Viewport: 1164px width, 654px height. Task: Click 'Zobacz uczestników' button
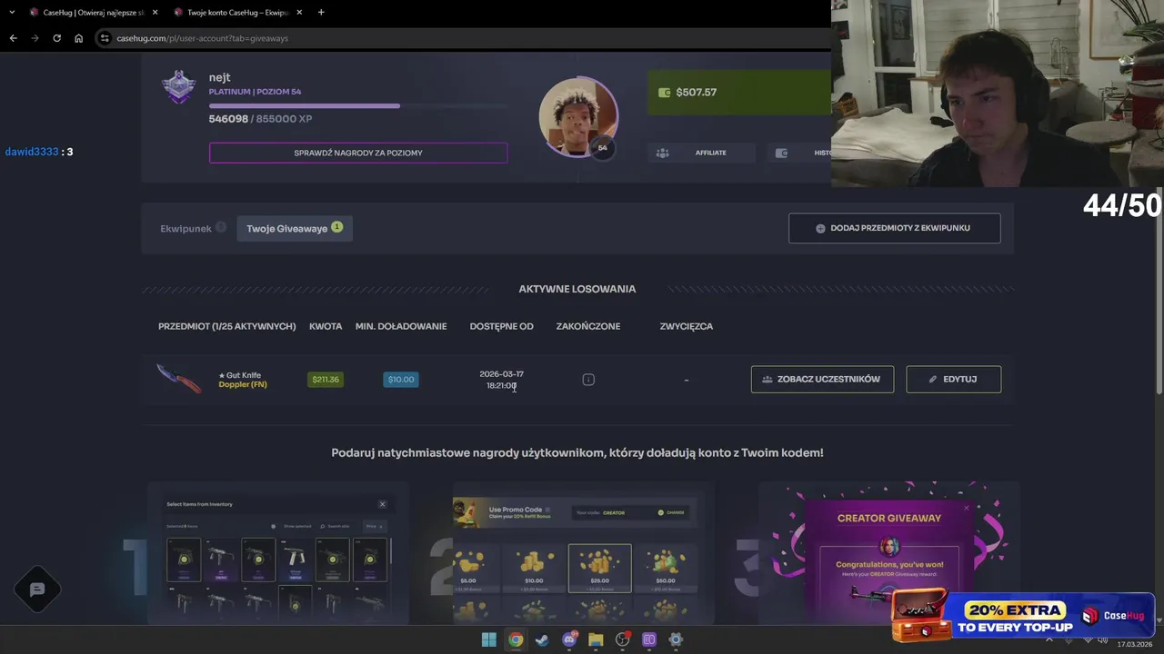[x=822, y=380]
